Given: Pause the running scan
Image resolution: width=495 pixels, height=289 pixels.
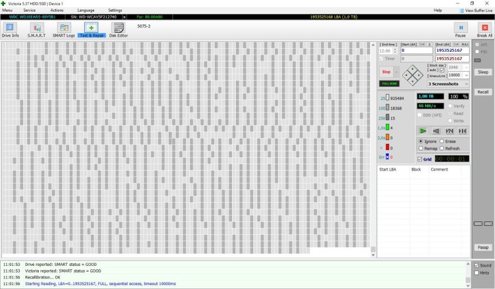Looking at the screenshot, I should coord(461,30).
